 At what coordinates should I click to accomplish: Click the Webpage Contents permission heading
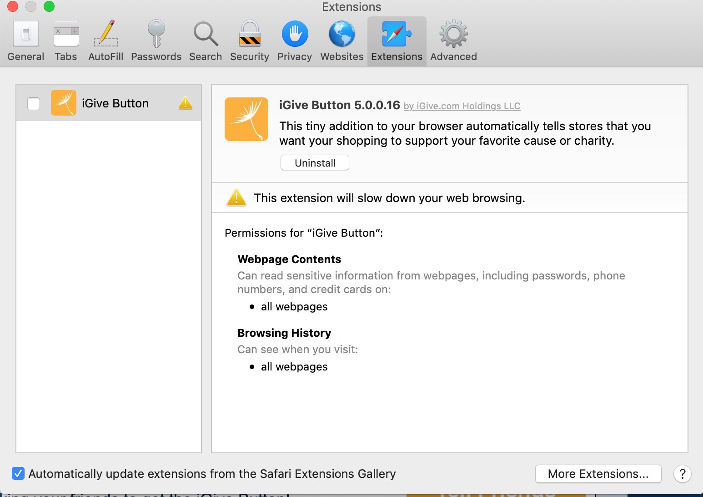289,259
